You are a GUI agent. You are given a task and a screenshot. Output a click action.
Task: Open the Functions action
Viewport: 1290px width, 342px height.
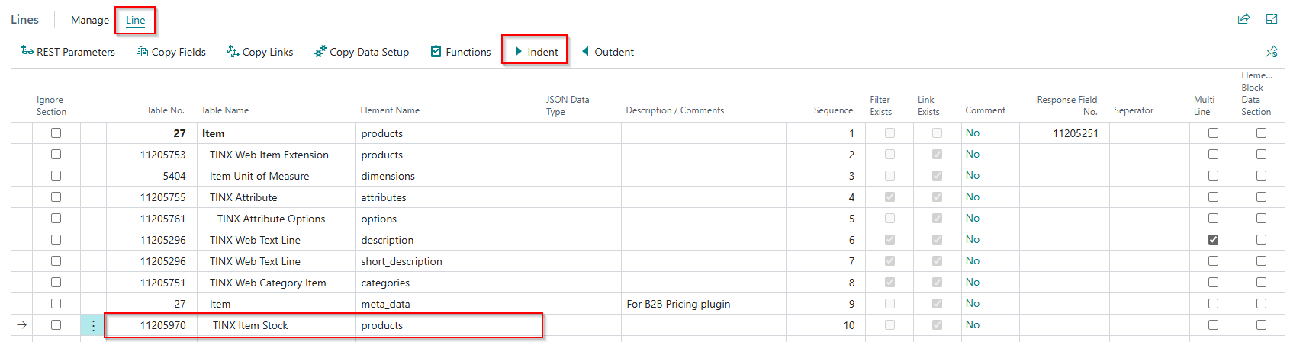(x=461, y=52)
